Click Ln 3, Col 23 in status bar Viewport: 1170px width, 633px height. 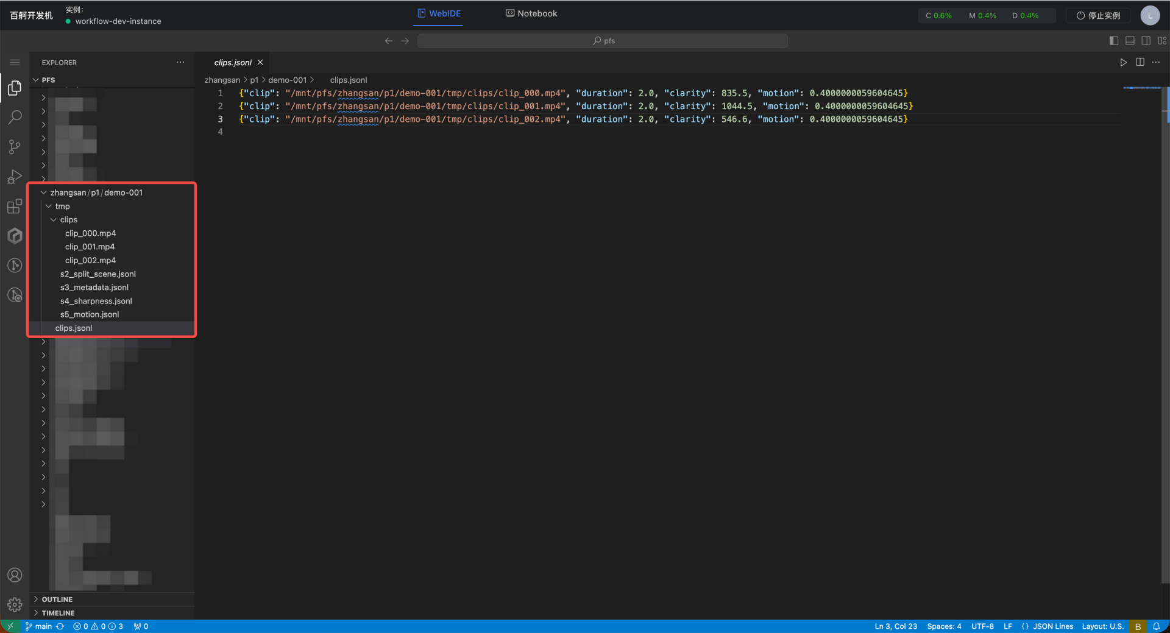(896, 626)
